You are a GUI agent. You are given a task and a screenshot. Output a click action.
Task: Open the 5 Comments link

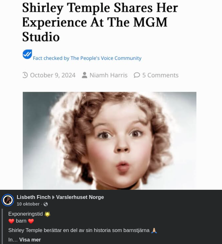pos(160,75)
